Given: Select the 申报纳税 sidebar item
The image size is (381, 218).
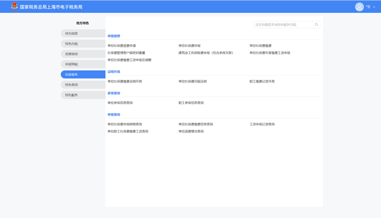Looking at the screenshot, I should (x=82, y=64).
